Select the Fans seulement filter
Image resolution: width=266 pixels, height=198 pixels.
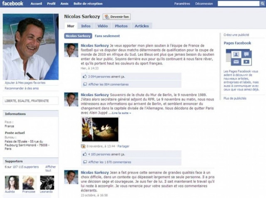point(107,36)
